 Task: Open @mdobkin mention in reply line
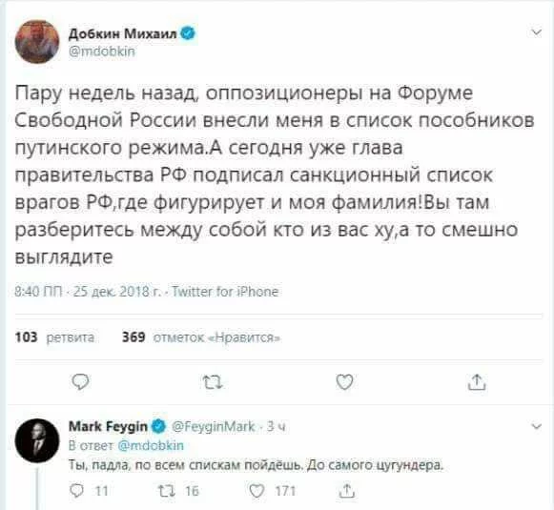pyautogui.click(x=151, y=445)
